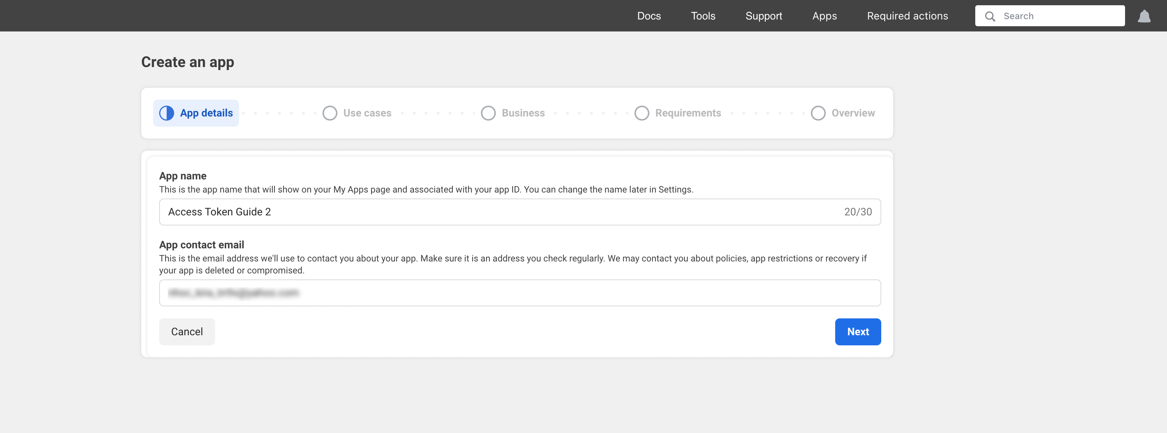The width and height of the screenshot is (1167, 433).
Task: Click the notification bell icon
Action: (1144, 16)
